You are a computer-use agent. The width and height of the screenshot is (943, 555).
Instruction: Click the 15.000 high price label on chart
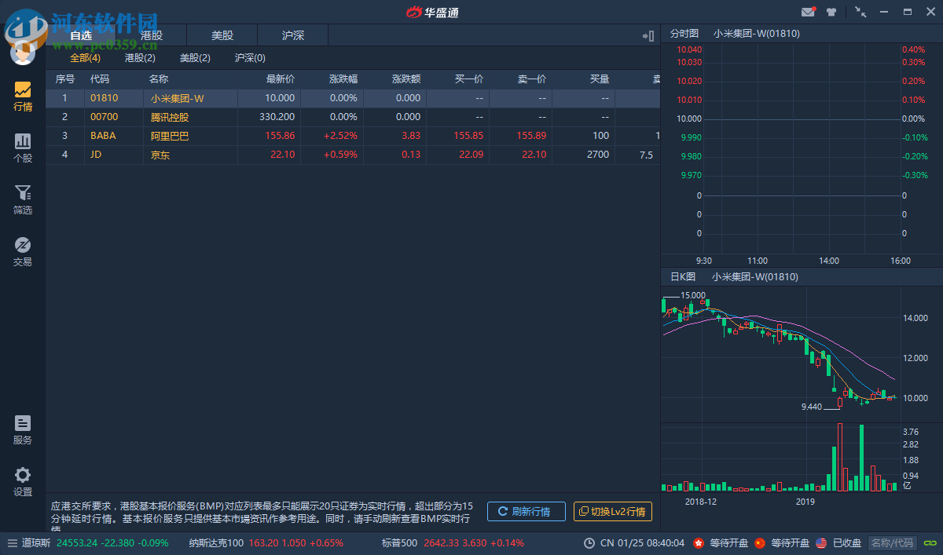[x=692, y=295]
